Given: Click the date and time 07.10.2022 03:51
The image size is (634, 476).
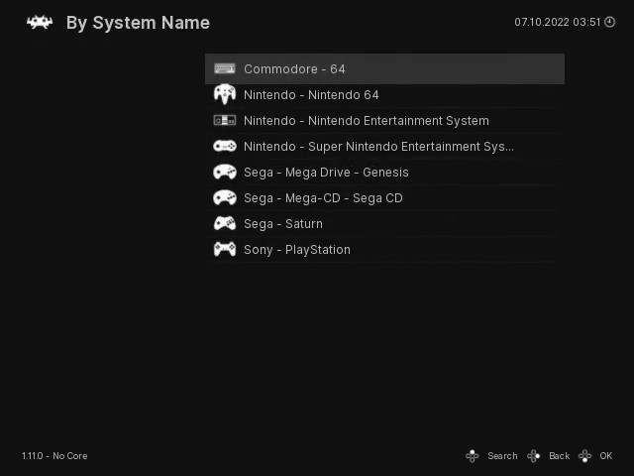Looking at the screenshot, I should [557, 22].
